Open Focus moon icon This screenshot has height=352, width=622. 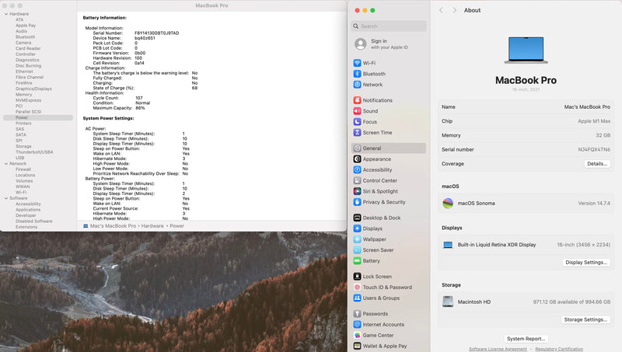coord(357,122)
